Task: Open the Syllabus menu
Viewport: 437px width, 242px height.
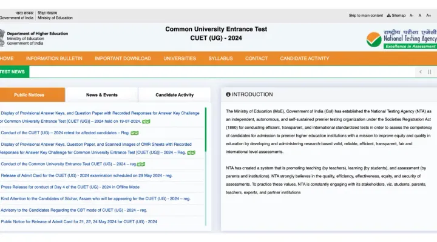Action: [x=220, y=58]
